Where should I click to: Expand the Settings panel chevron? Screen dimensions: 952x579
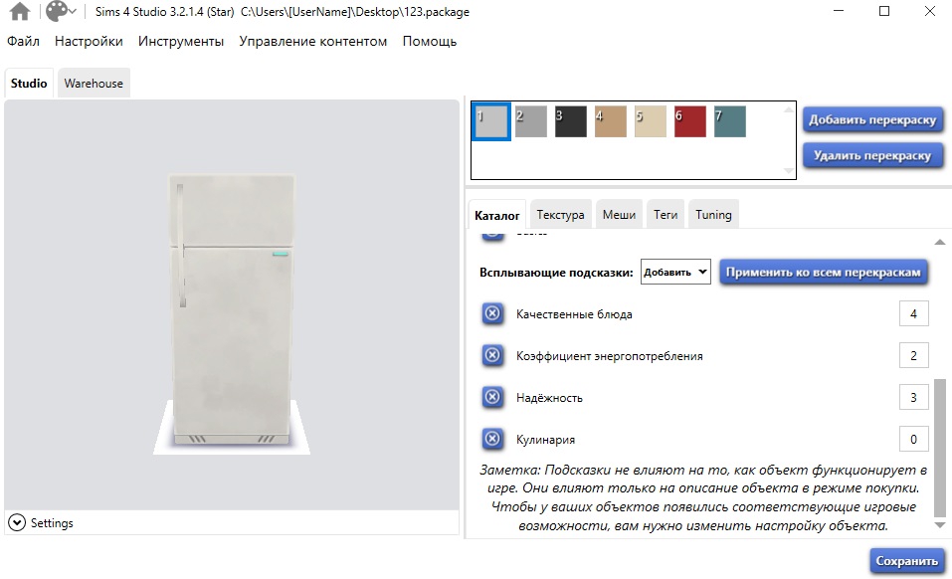[x=17, y=522]
